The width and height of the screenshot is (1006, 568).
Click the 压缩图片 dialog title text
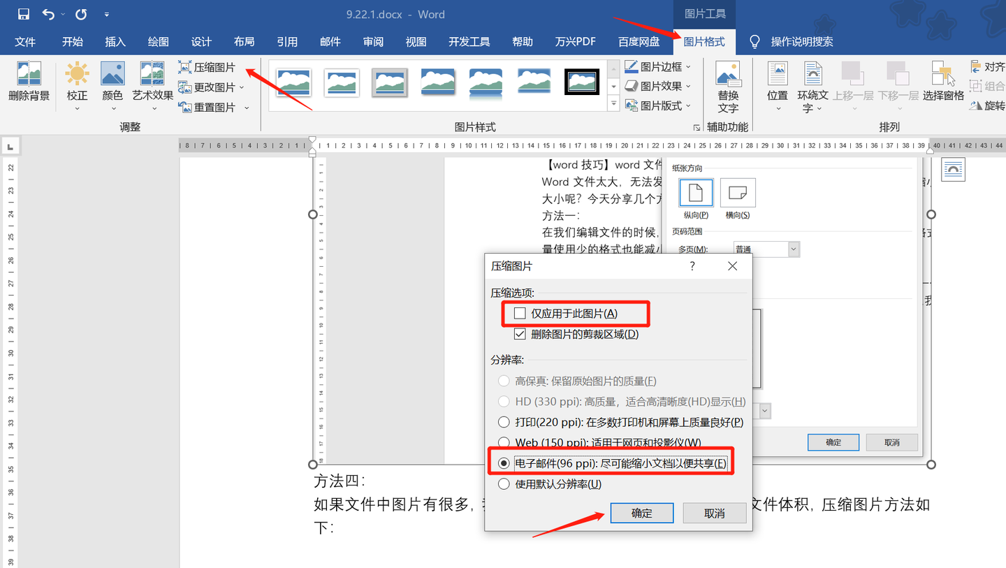point(511,266)
